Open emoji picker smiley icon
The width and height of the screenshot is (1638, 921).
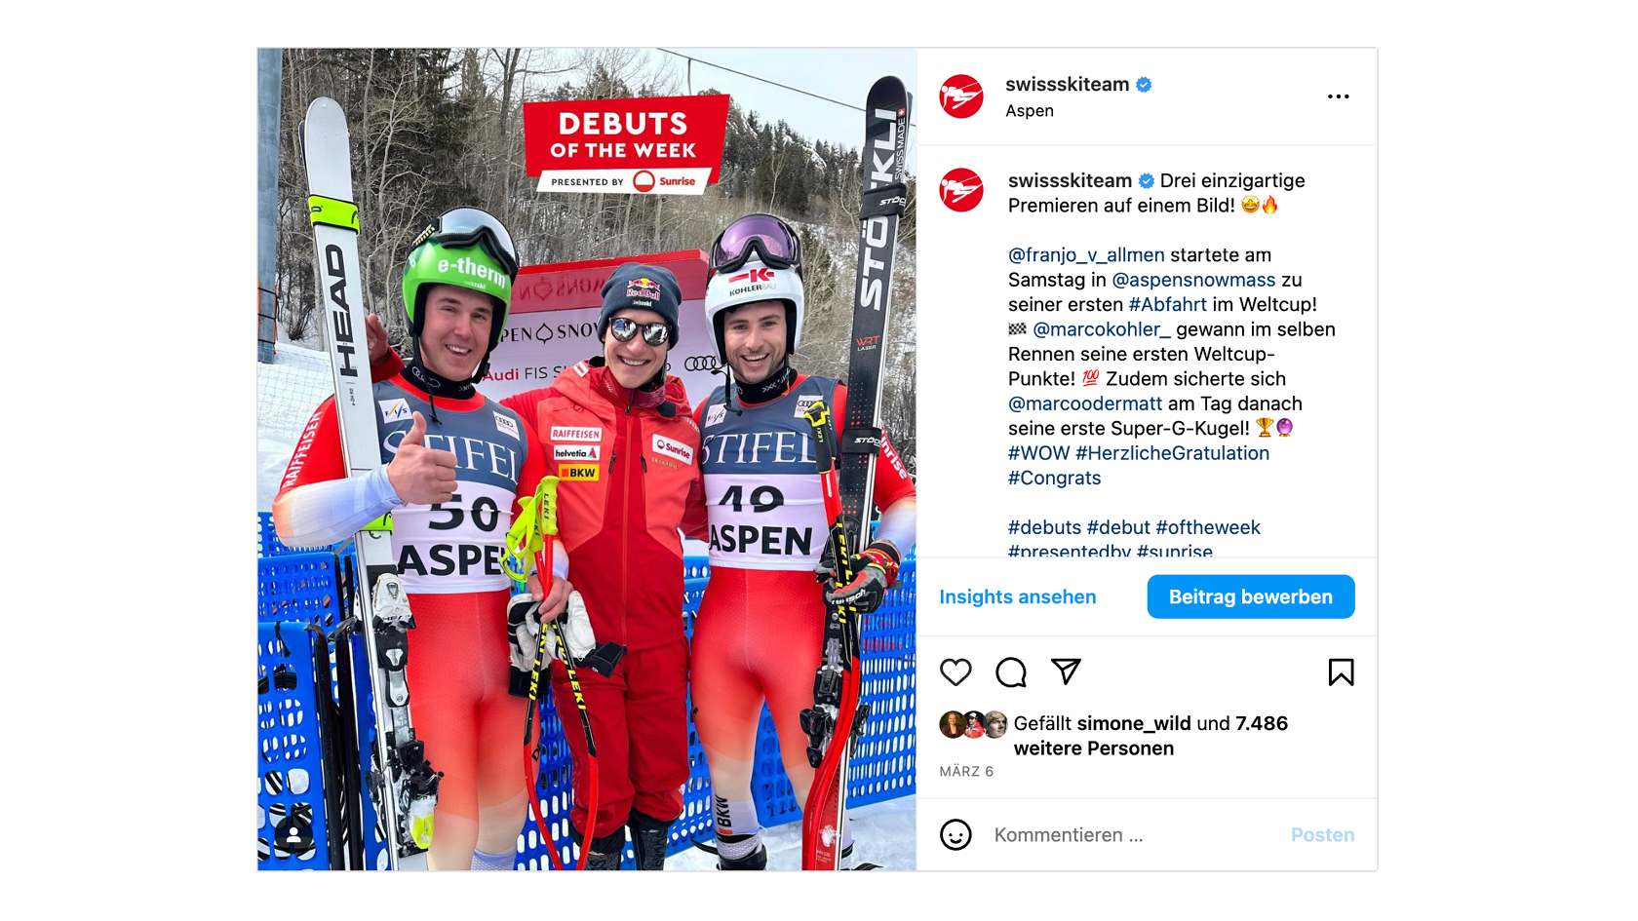tap(955, 835)
